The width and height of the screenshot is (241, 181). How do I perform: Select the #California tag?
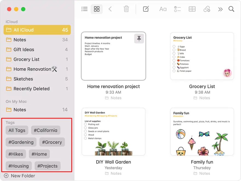(x=45, y=130)
